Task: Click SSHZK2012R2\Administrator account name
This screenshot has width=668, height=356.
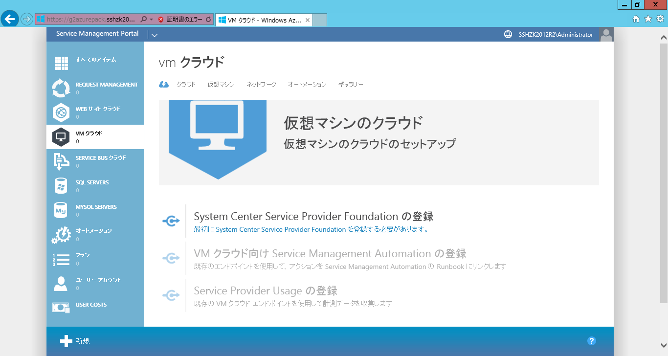Action: [556, 35]
